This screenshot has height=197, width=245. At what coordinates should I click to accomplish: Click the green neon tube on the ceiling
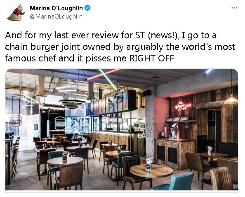[x=108, y=80]
